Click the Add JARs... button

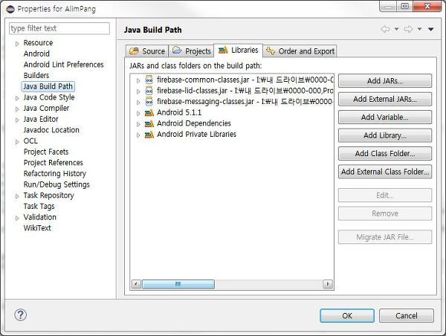click(385, 81)
